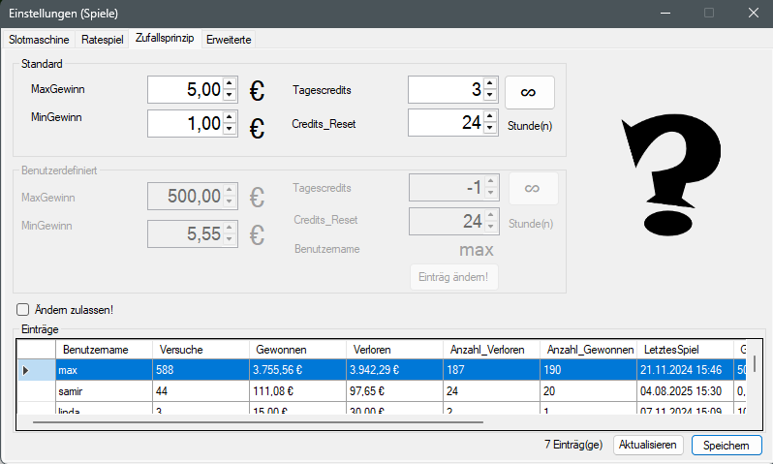The image size is (773, 464).
Task: Click the large question mark help icon
Action: point(670,176)
